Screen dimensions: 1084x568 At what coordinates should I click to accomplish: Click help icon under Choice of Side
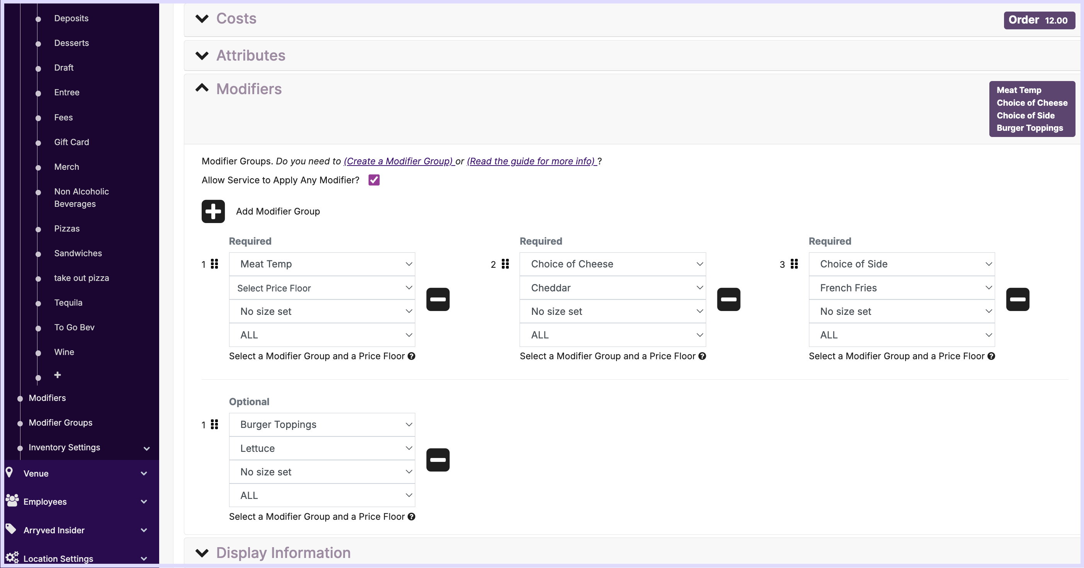tap(991, 356)
